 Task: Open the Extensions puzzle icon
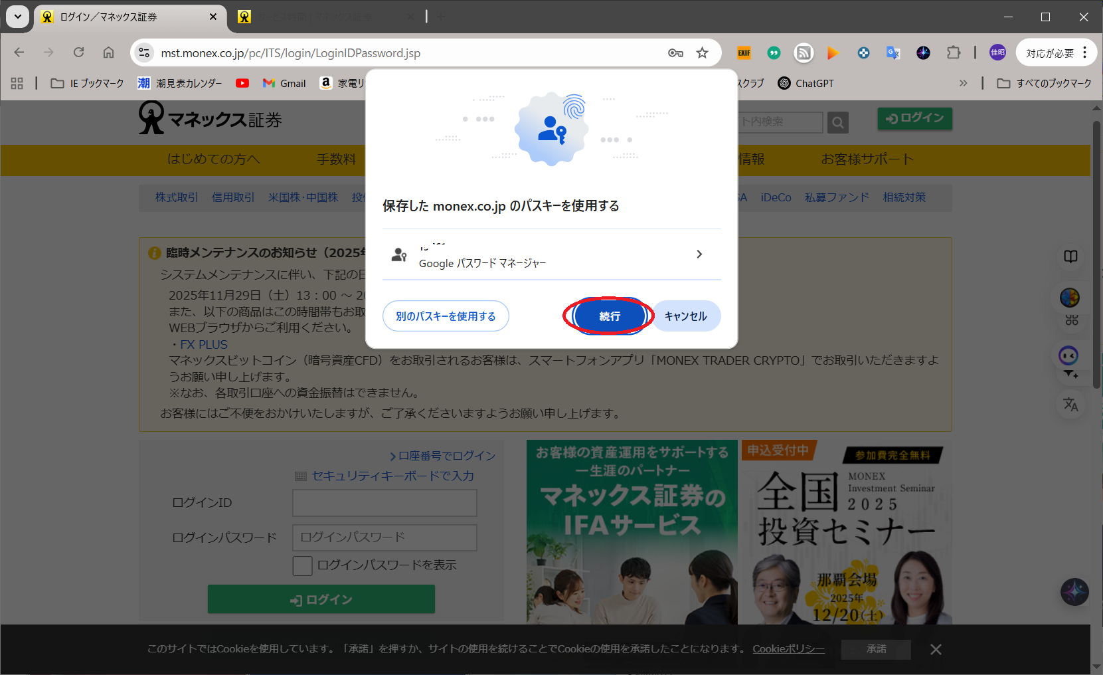click(954, 53)
